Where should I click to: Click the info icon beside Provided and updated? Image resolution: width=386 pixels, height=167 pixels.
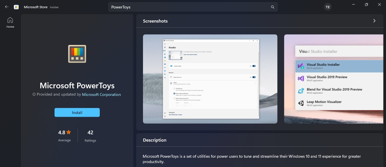click(x=34, y=95)
